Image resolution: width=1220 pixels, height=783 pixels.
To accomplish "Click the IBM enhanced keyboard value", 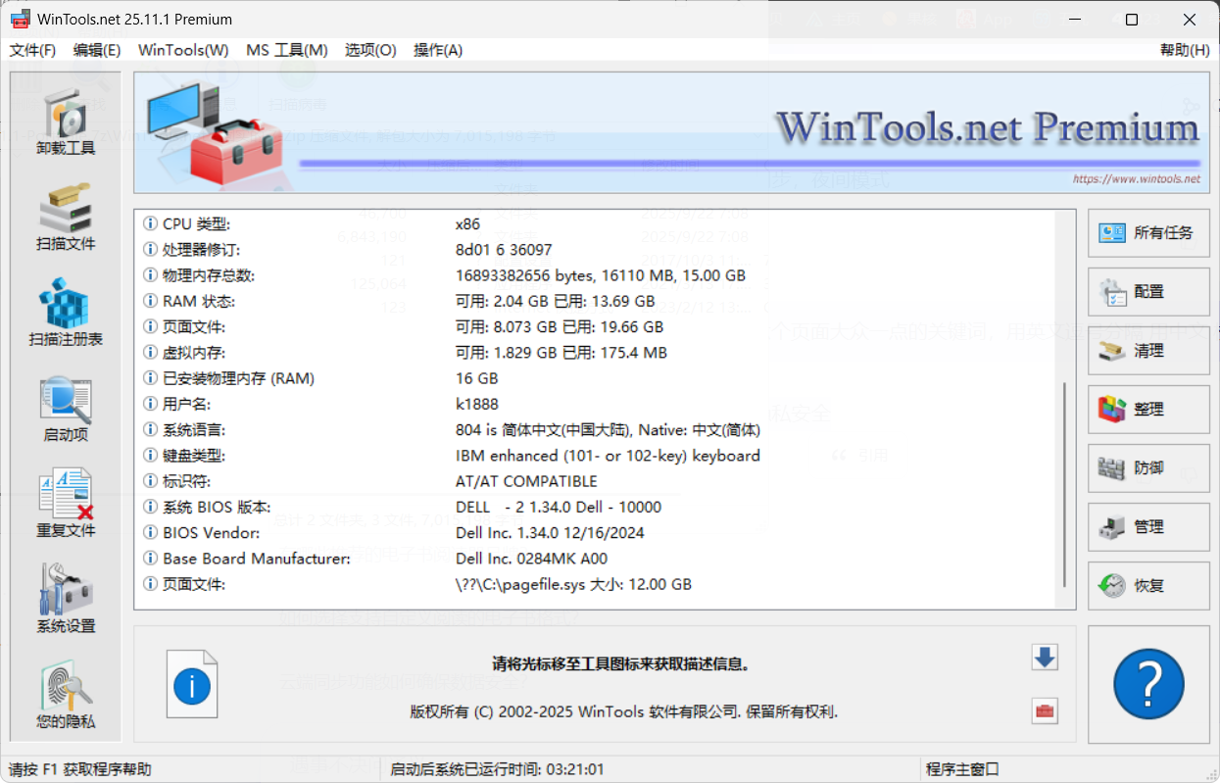I will 608,456.
